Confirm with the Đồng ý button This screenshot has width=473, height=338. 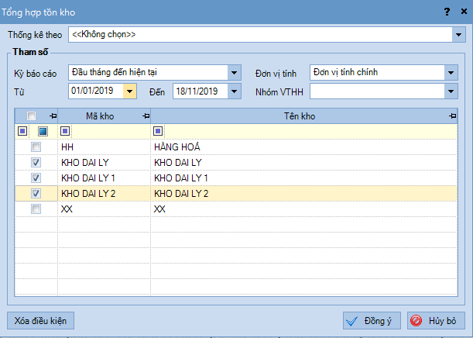pyautogui.click(x=372, y=320)
